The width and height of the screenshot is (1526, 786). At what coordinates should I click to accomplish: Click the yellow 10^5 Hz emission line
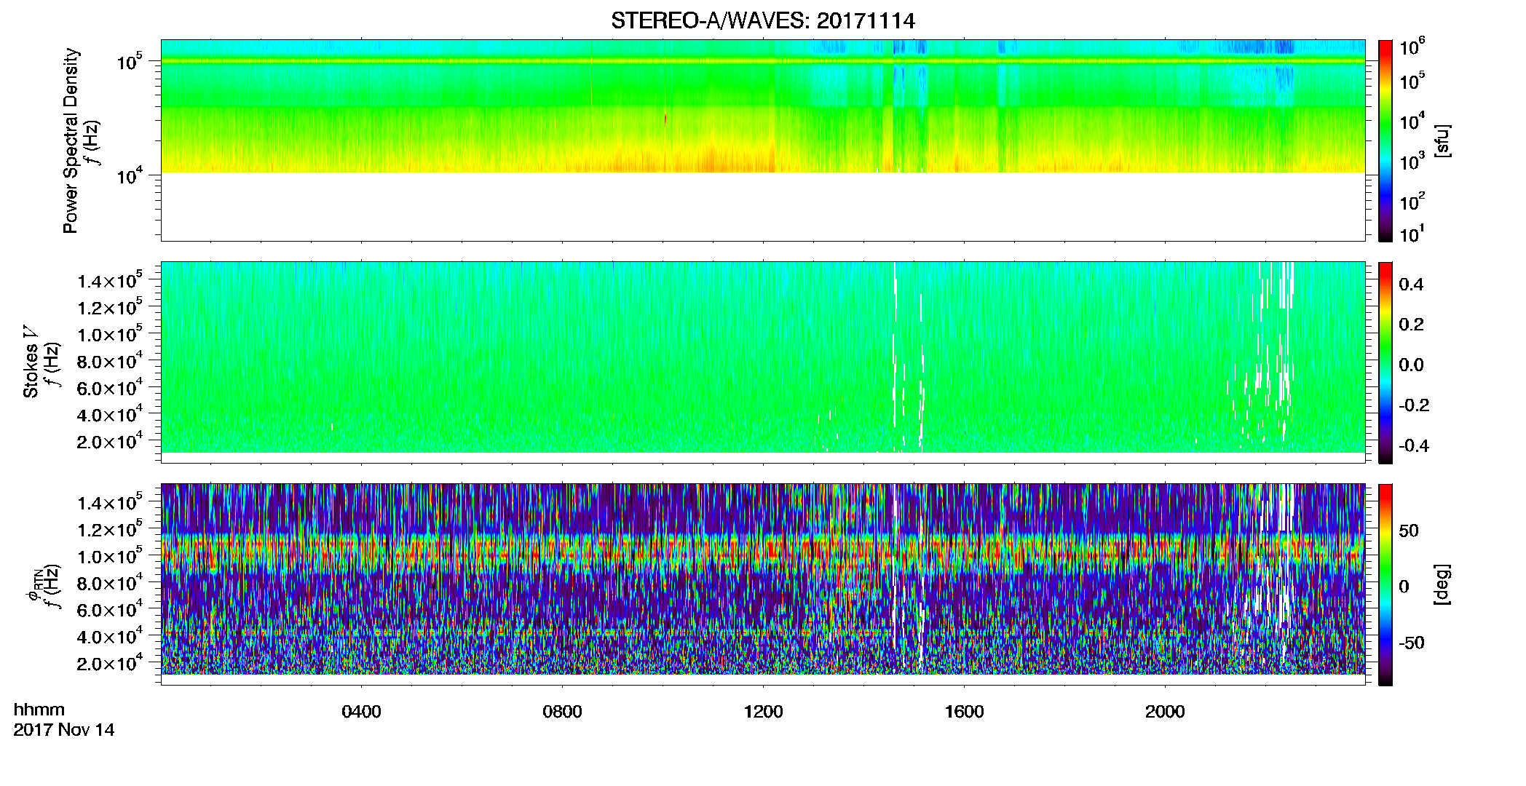click(x=762, y=62)
